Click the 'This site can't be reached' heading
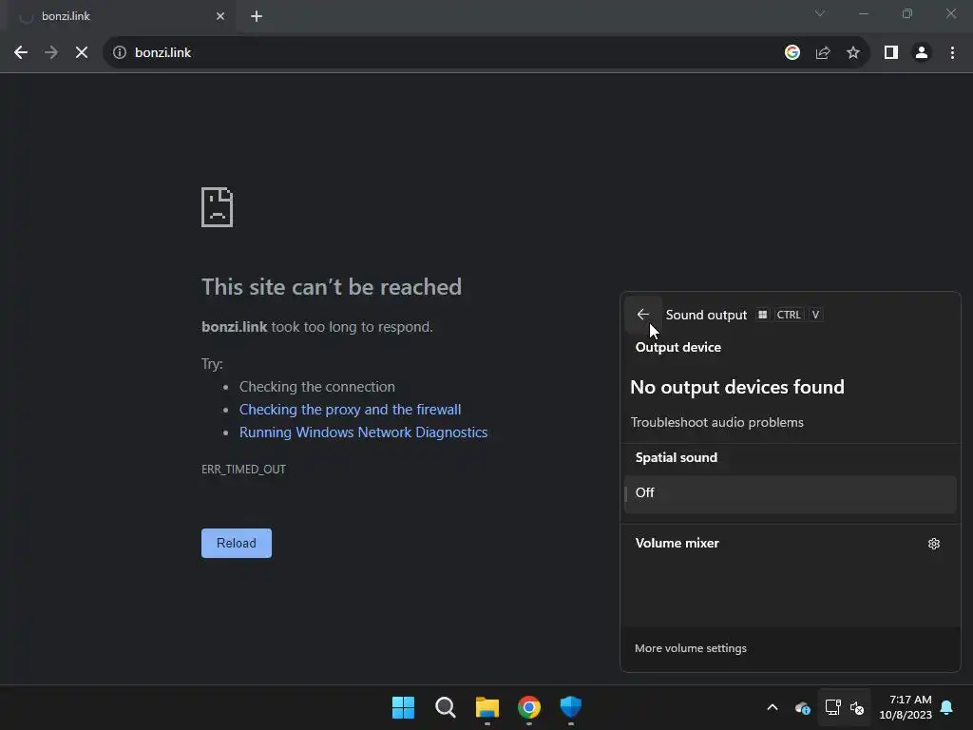 point(332,287)
